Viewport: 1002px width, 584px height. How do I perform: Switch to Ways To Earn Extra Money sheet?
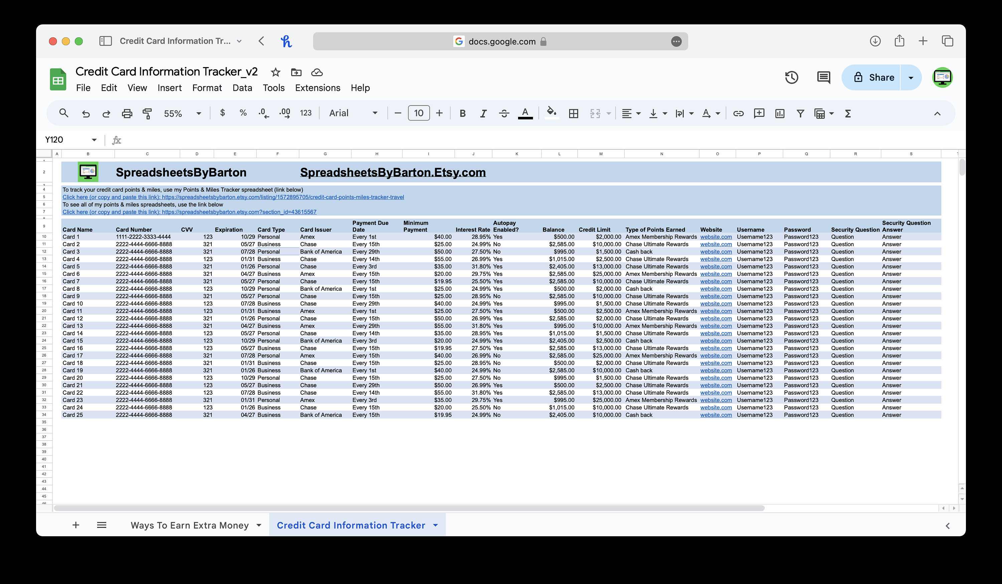click(x=190, y=525)
